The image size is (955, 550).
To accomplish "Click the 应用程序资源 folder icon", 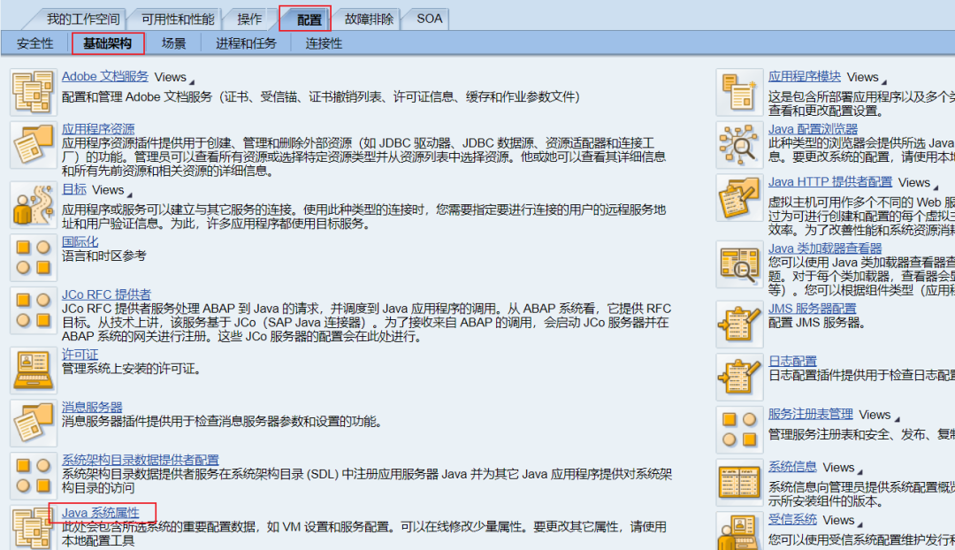I will 34,145.
